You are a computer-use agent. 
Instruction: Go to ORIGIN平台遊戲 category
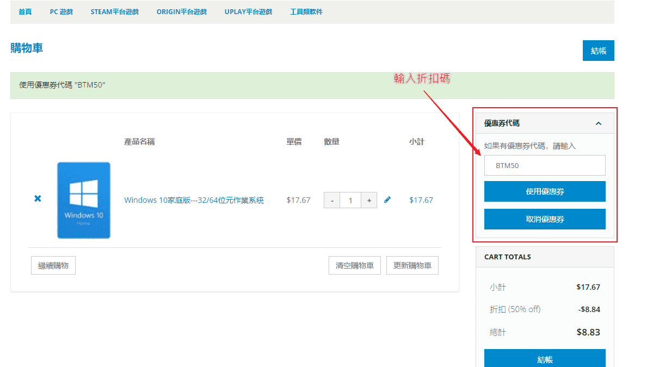[181, 12]
